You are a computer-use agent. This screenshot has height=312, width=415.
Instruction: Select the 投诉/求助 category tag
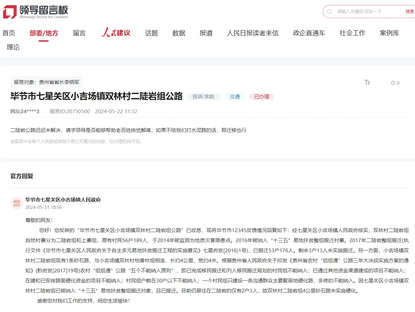[x=204, y=97]
